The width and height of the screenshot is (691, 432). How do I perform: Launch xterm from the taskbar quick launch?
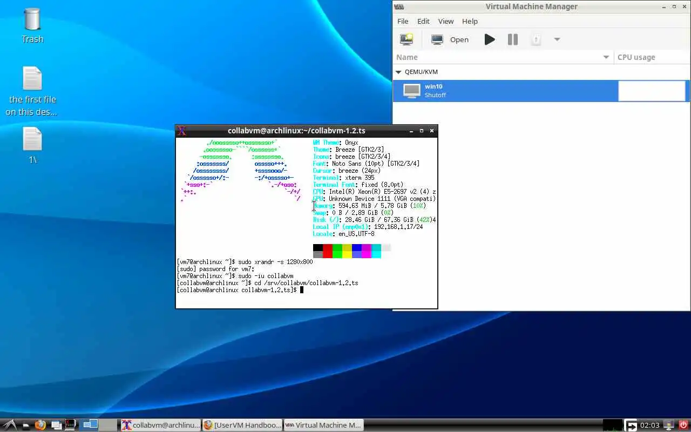pos(71,425)
